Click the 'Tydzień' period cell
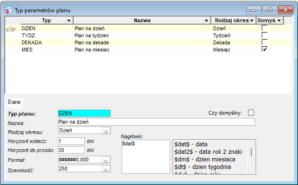Image resolution: width=298 pixels, height=185 pixels. (x=234, y=35)
